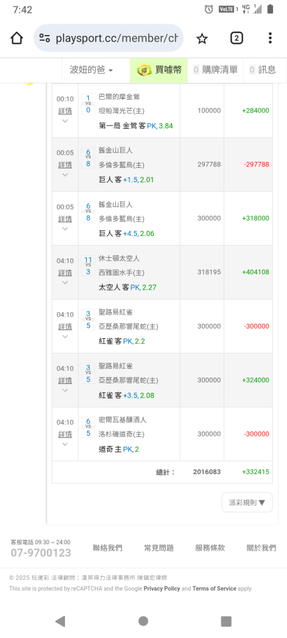Viewport: 287px width, 638px height.
Task: Bookmark page with star icon
Action: click(202, 39)
